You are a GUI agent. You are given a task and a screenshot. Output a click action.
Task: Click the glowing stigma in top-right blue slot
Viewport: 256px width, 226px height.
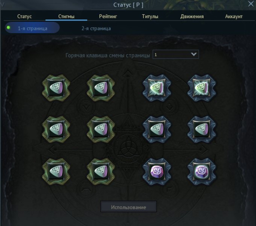click(x=201, y=88)
